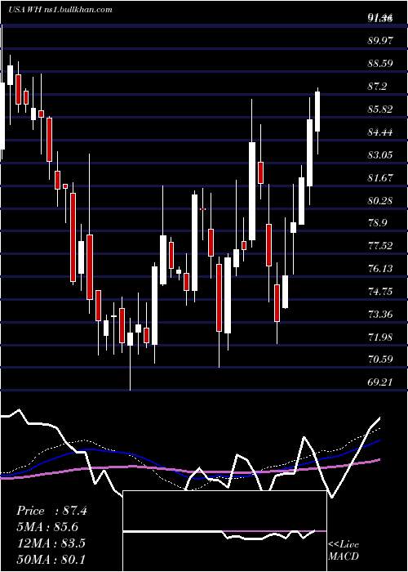Screen dimensions: 408x572
Task: Click the 74.75 price axis label
Action: pyautogui.click(x=380, y=292)
